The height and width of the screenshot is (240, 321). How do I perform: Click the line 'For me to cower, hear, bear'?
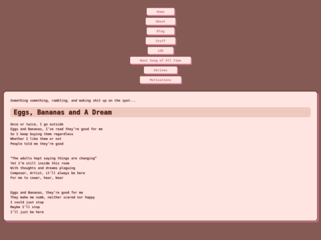click(37, 178)
